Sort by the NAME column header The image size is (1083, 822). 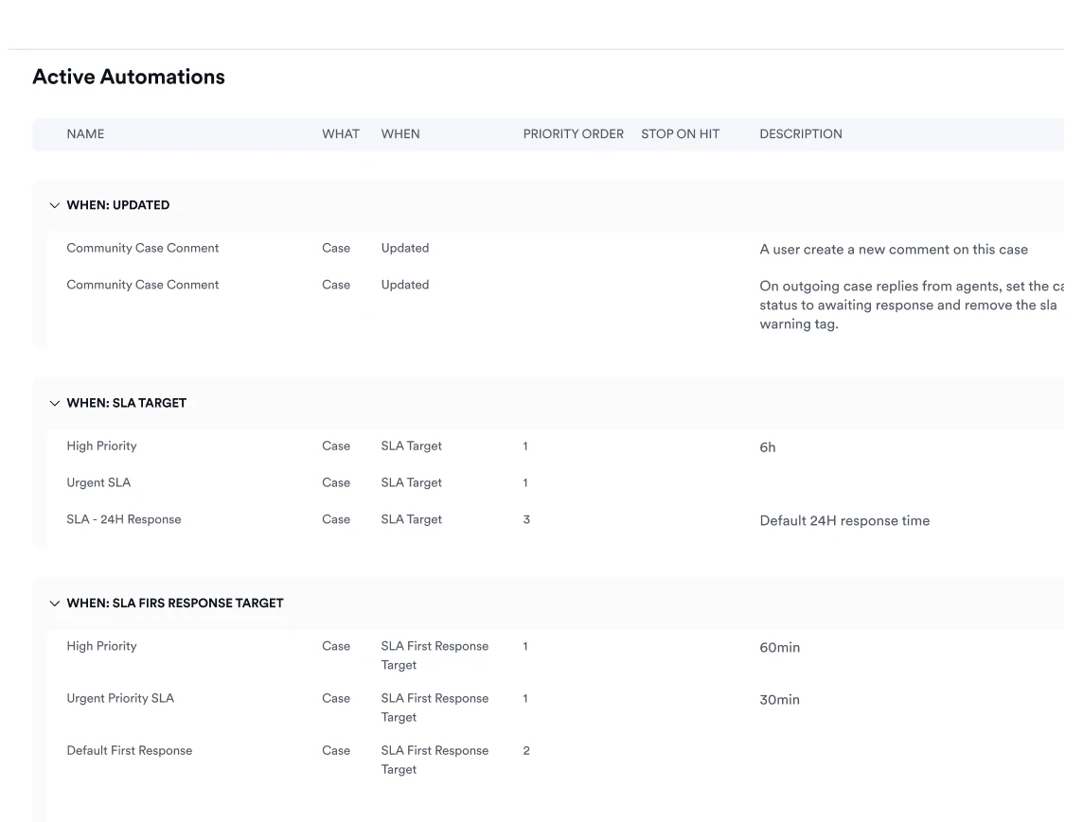85,134
